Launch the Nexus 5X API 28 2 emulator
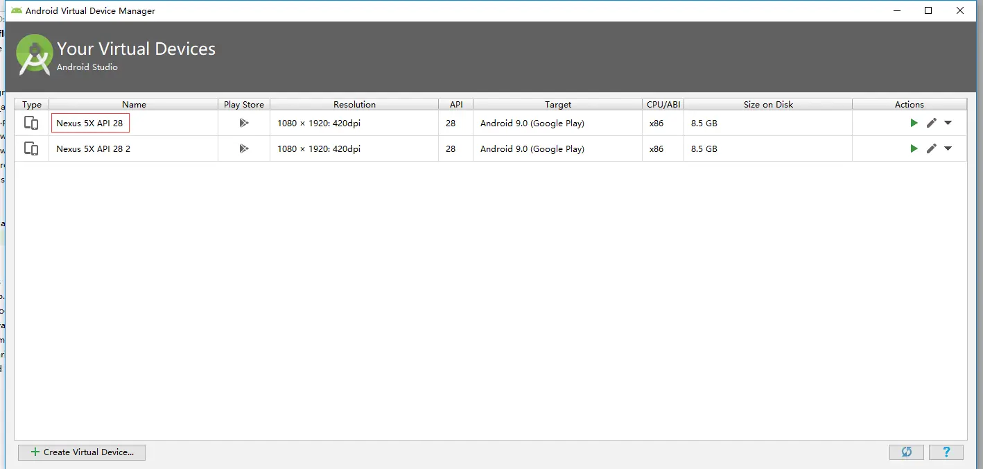 914,148
